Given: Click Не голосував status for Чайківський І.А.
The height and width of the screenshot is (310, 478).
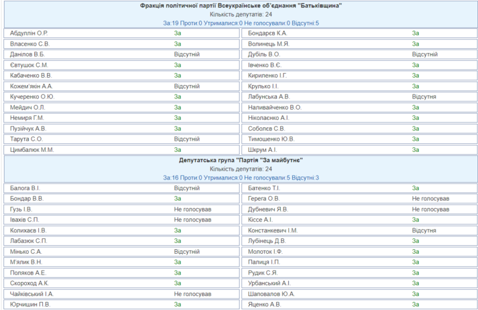Looking at the screenshot, I should pyautogui.click(x=192, y=293).
